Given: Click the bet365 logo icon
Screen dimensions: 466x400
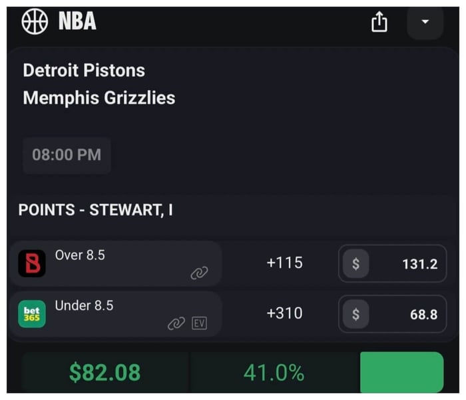Looking at the screenshot, I should (x=32, y=314).
